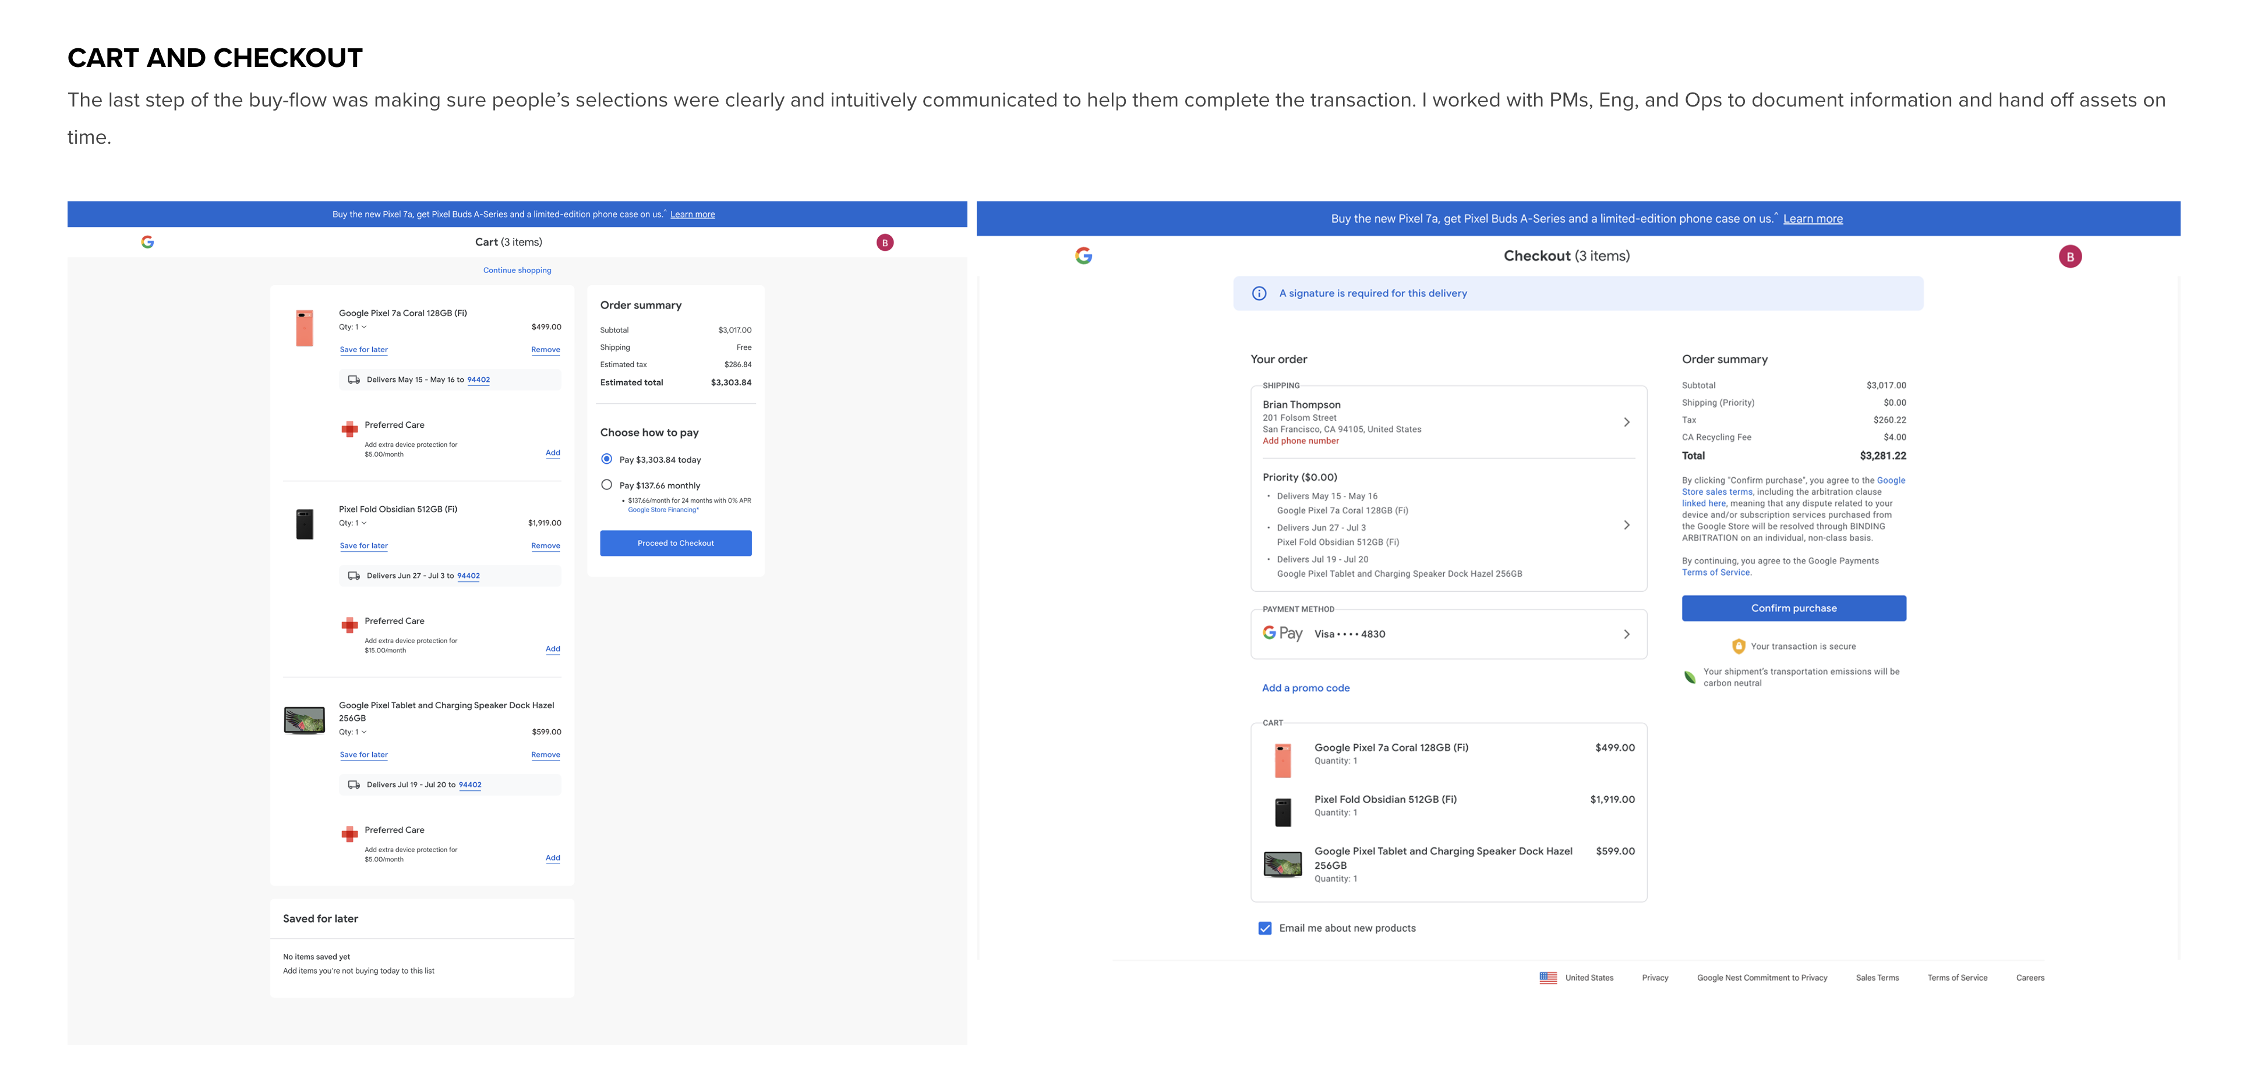The height and width of the screenshot is (1065, 2247).
Task: Click the delivery truck icon for Pixel Tablet
Action: tap(354, 785)
